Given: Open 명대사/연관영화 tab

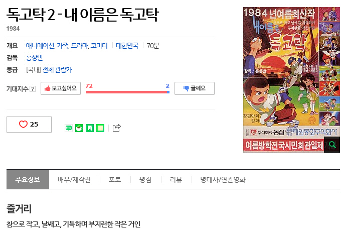Looking at the screenshot, I should [x=223, y=180].
